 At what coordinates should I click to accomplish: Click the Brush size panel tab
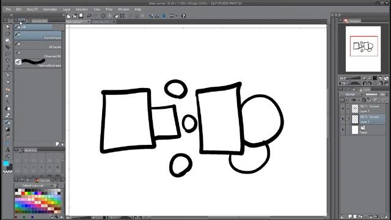tap(28, 150)
